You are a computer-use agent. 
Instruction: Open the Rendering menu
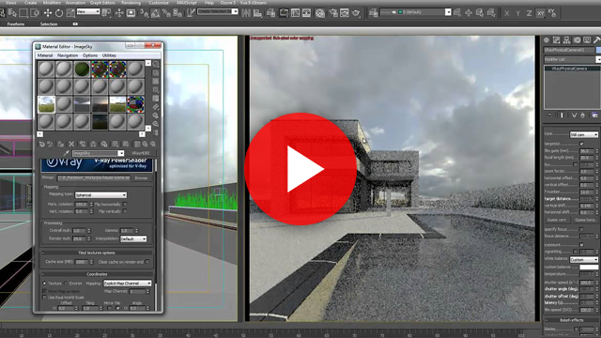pyautogui.click(x=131, y=3)
